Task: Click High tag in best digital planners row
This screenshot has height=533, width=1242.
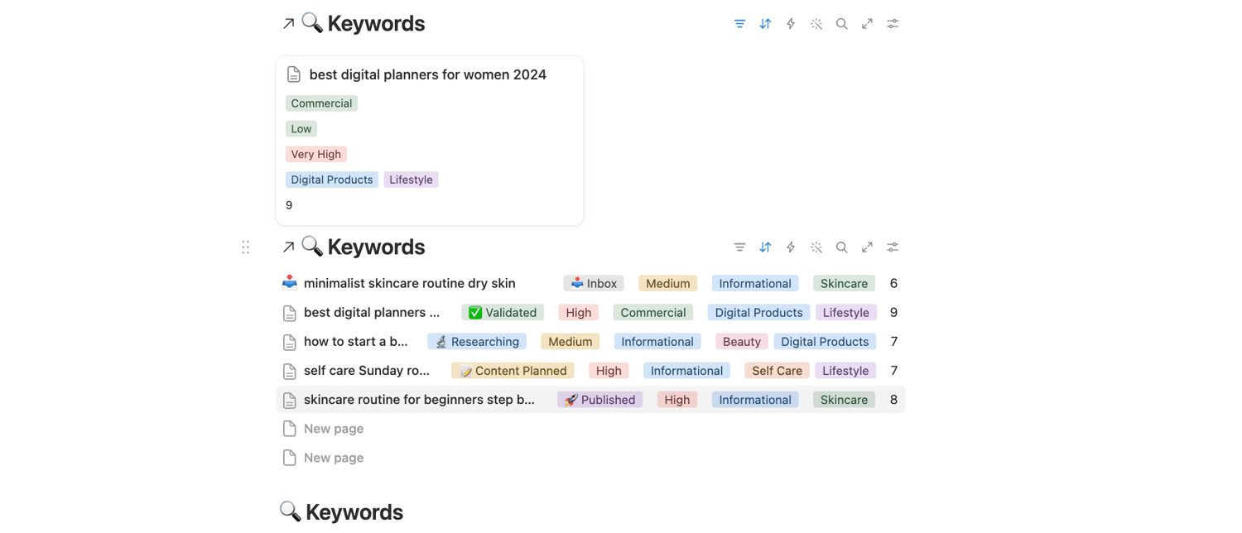Action: point(578,313)
